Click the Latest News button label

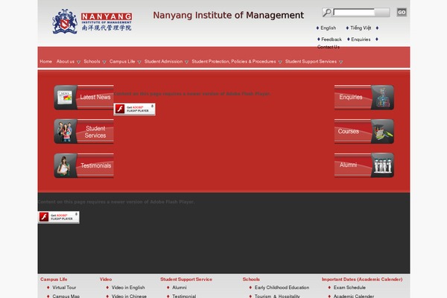click(x=95, y=98)
